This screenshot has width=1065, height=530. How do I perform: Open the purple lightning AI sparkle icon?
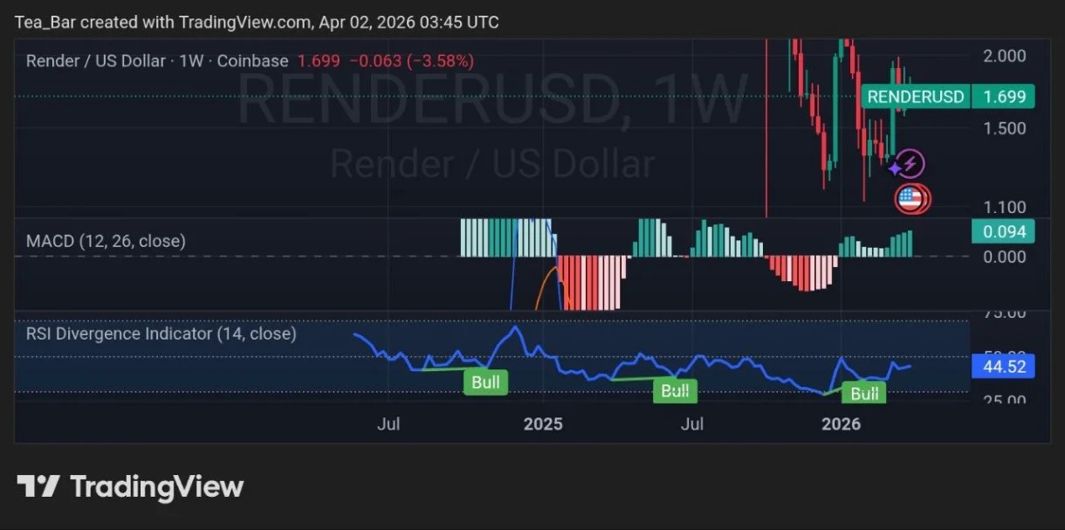[x=907, y=163]
